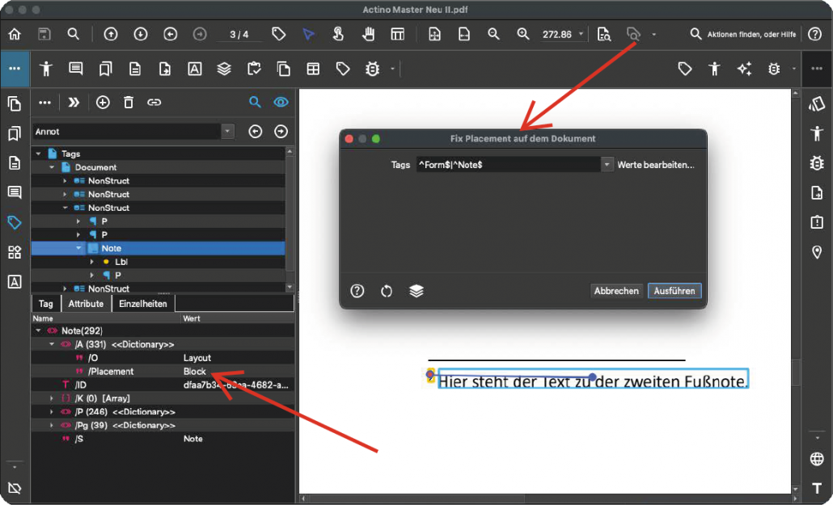This screenshot has width=833, height=505.
Task: Switch to the Attribute tab
Action: pos(86,303)
